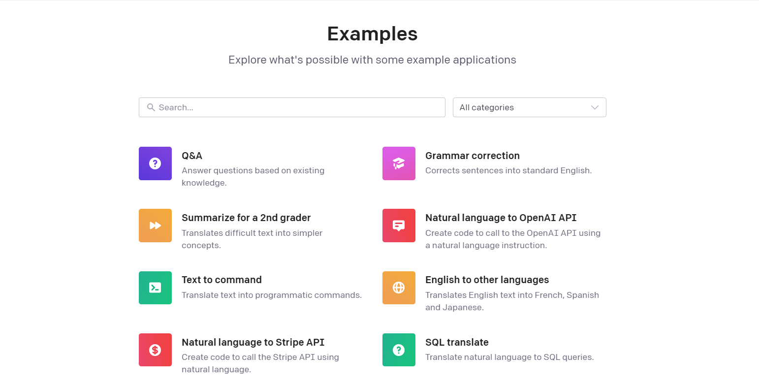Open the red dollar Stripe API icon
Image resolution: width=759 pixels, height=388 pixels.
(x=155, y=350)
